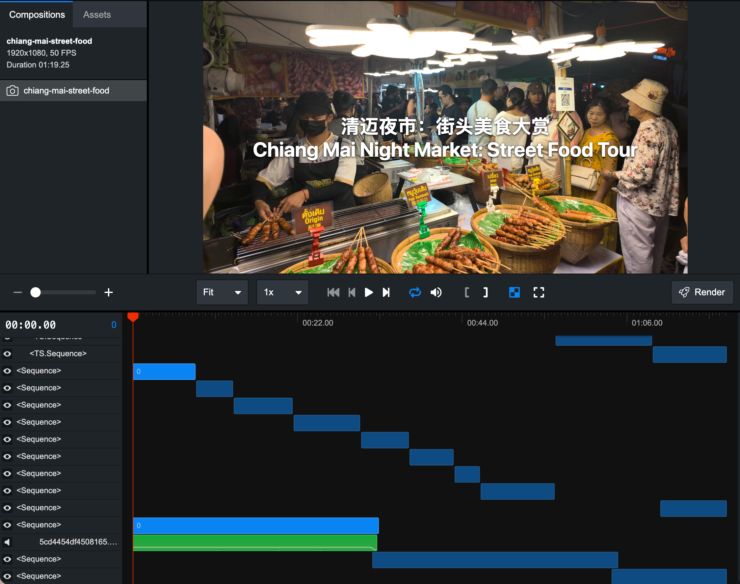
Task: Enter fullscreen preview mode
Action: pyautogui.click(x=539, y=292)
